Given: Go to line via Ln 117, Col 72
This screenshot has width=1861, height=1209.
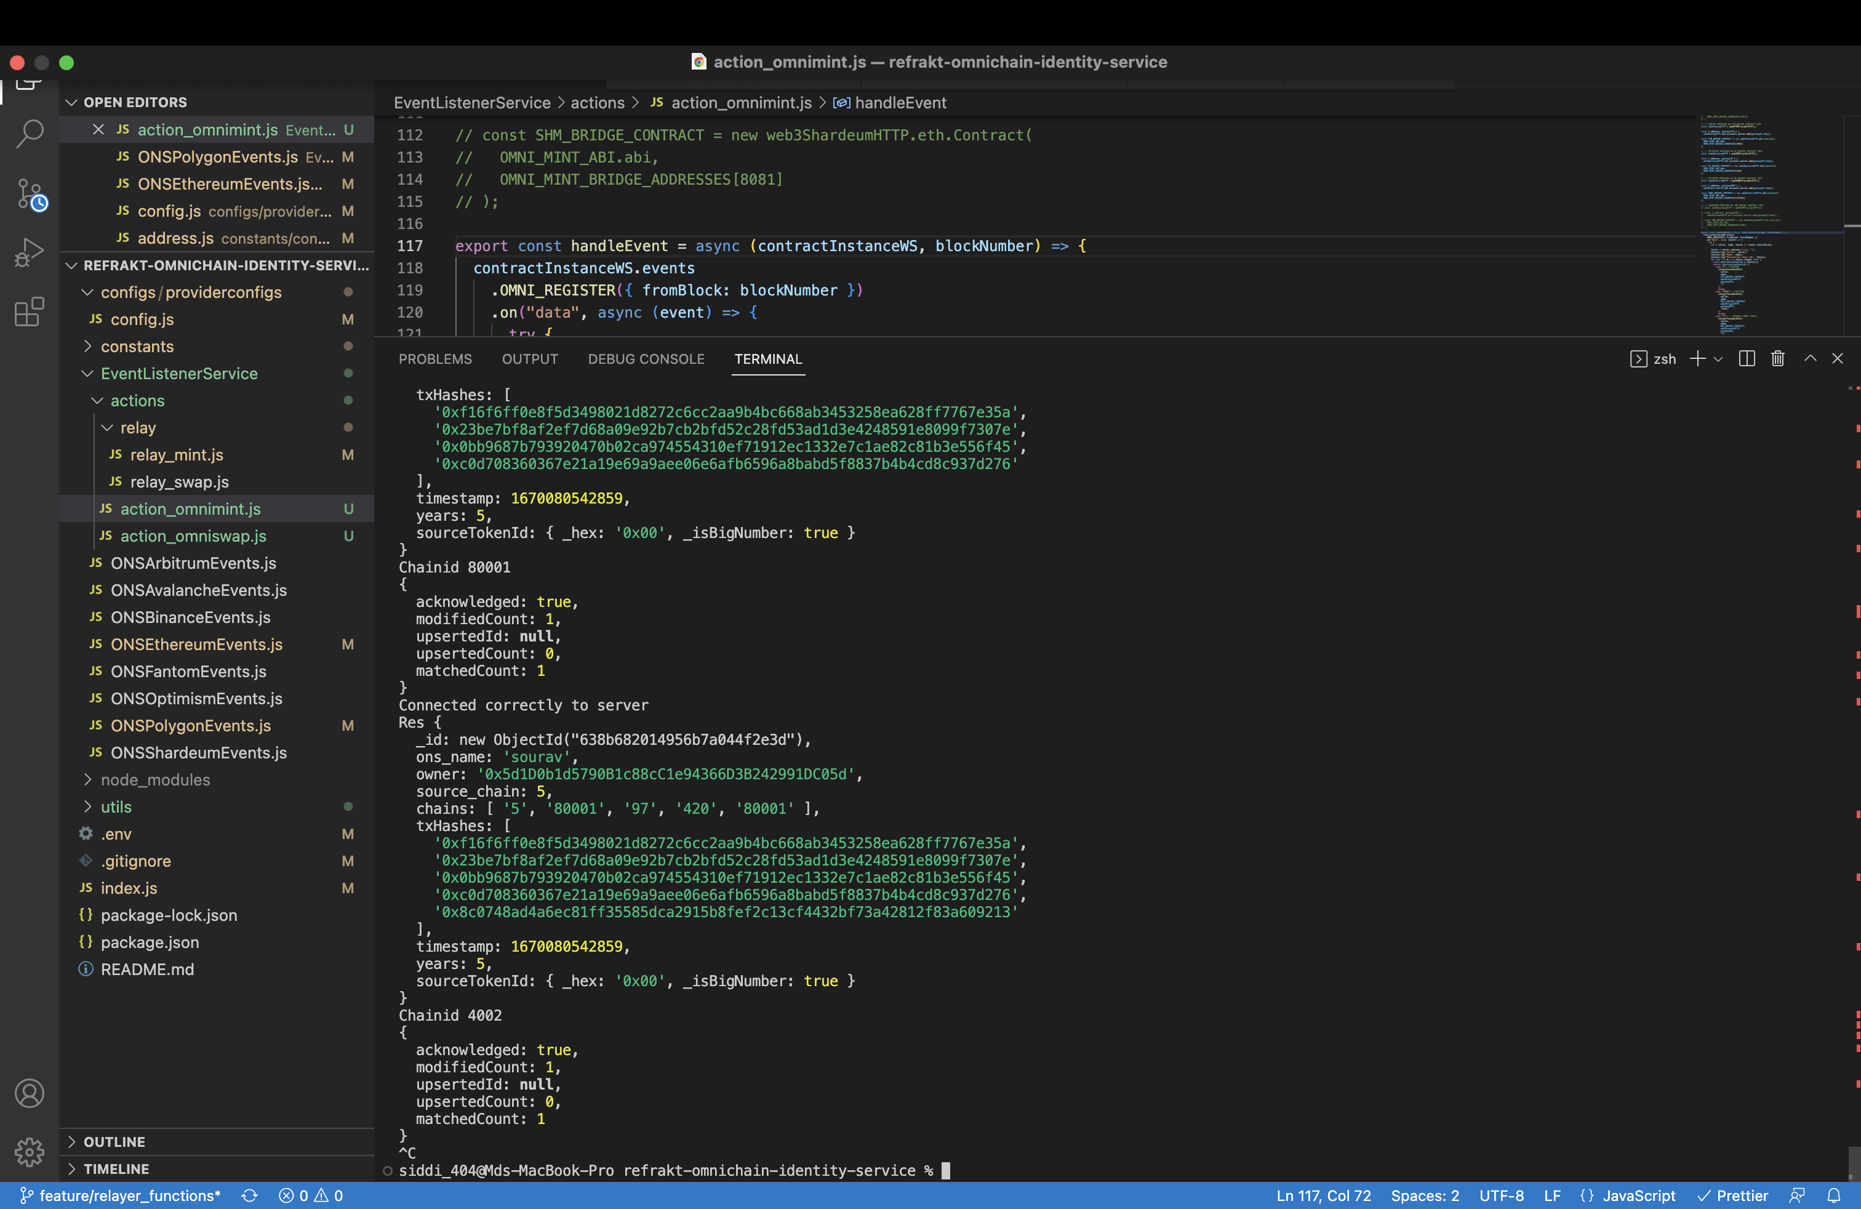Looking at the screenshot, I should pyautogui.click(x=1323, y=1195).
